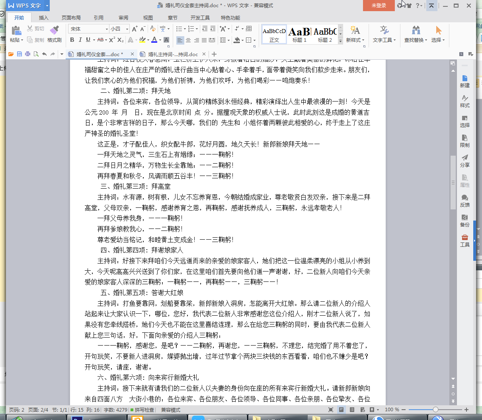Decrease paragraph indent
This screenshot has width=482, height=420.
coord(205,29)
